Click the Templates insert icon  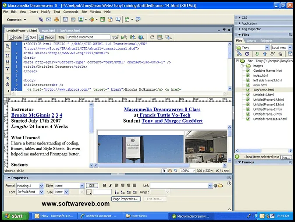[127, 19]
